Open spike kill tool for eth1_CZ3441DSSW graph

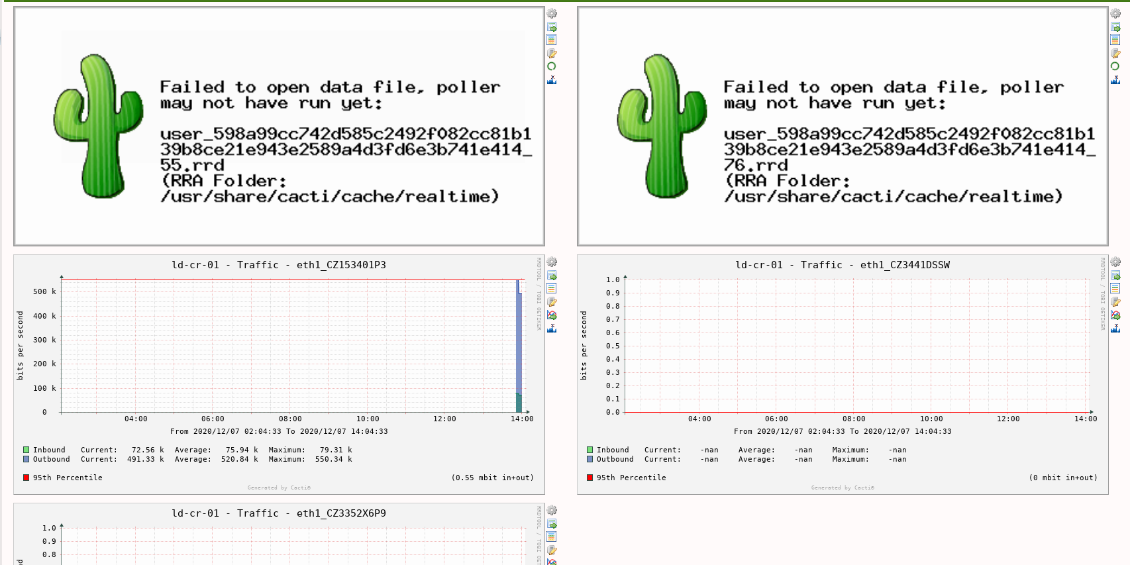[1115, 328]
